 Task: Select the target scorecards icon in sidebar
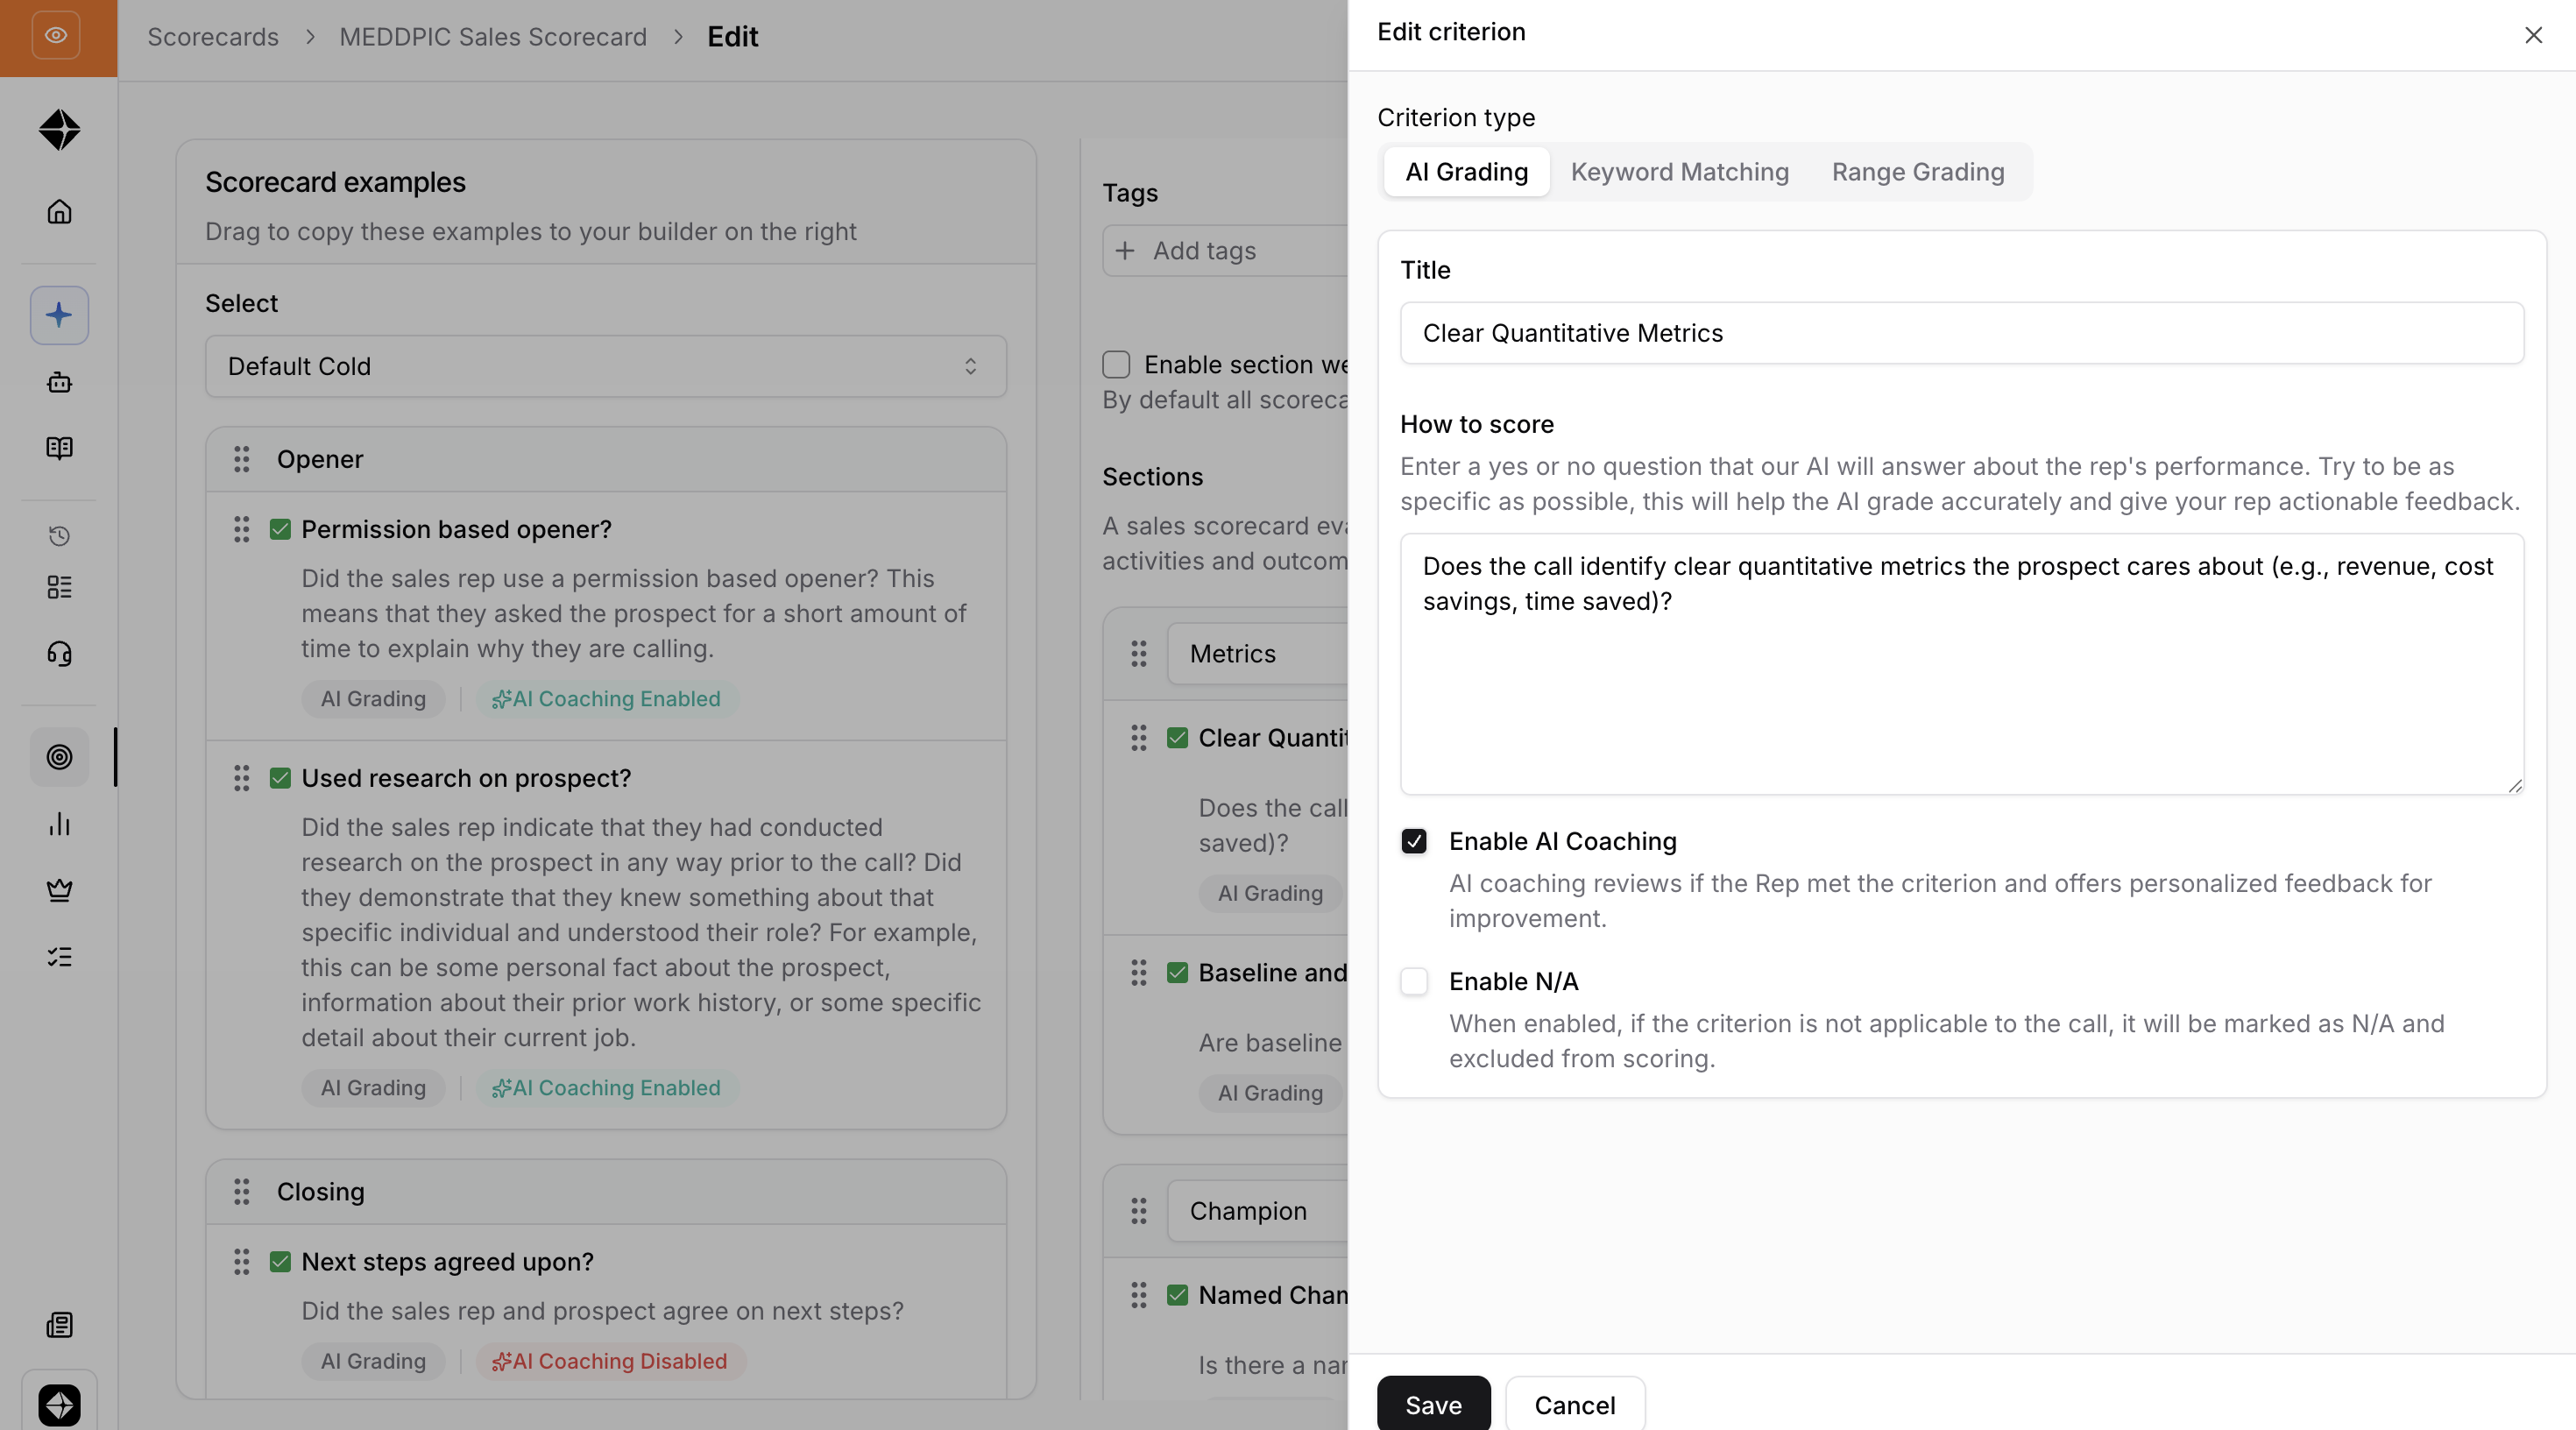click(59, 757)
